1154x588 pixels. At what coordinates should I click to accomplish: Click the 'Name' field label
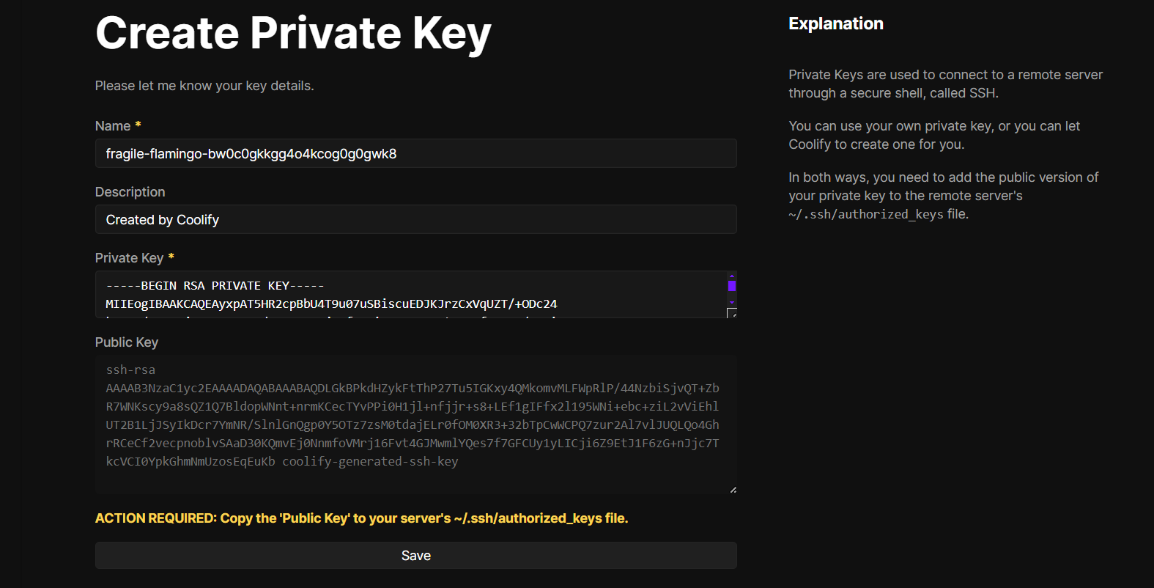point(113,126)
